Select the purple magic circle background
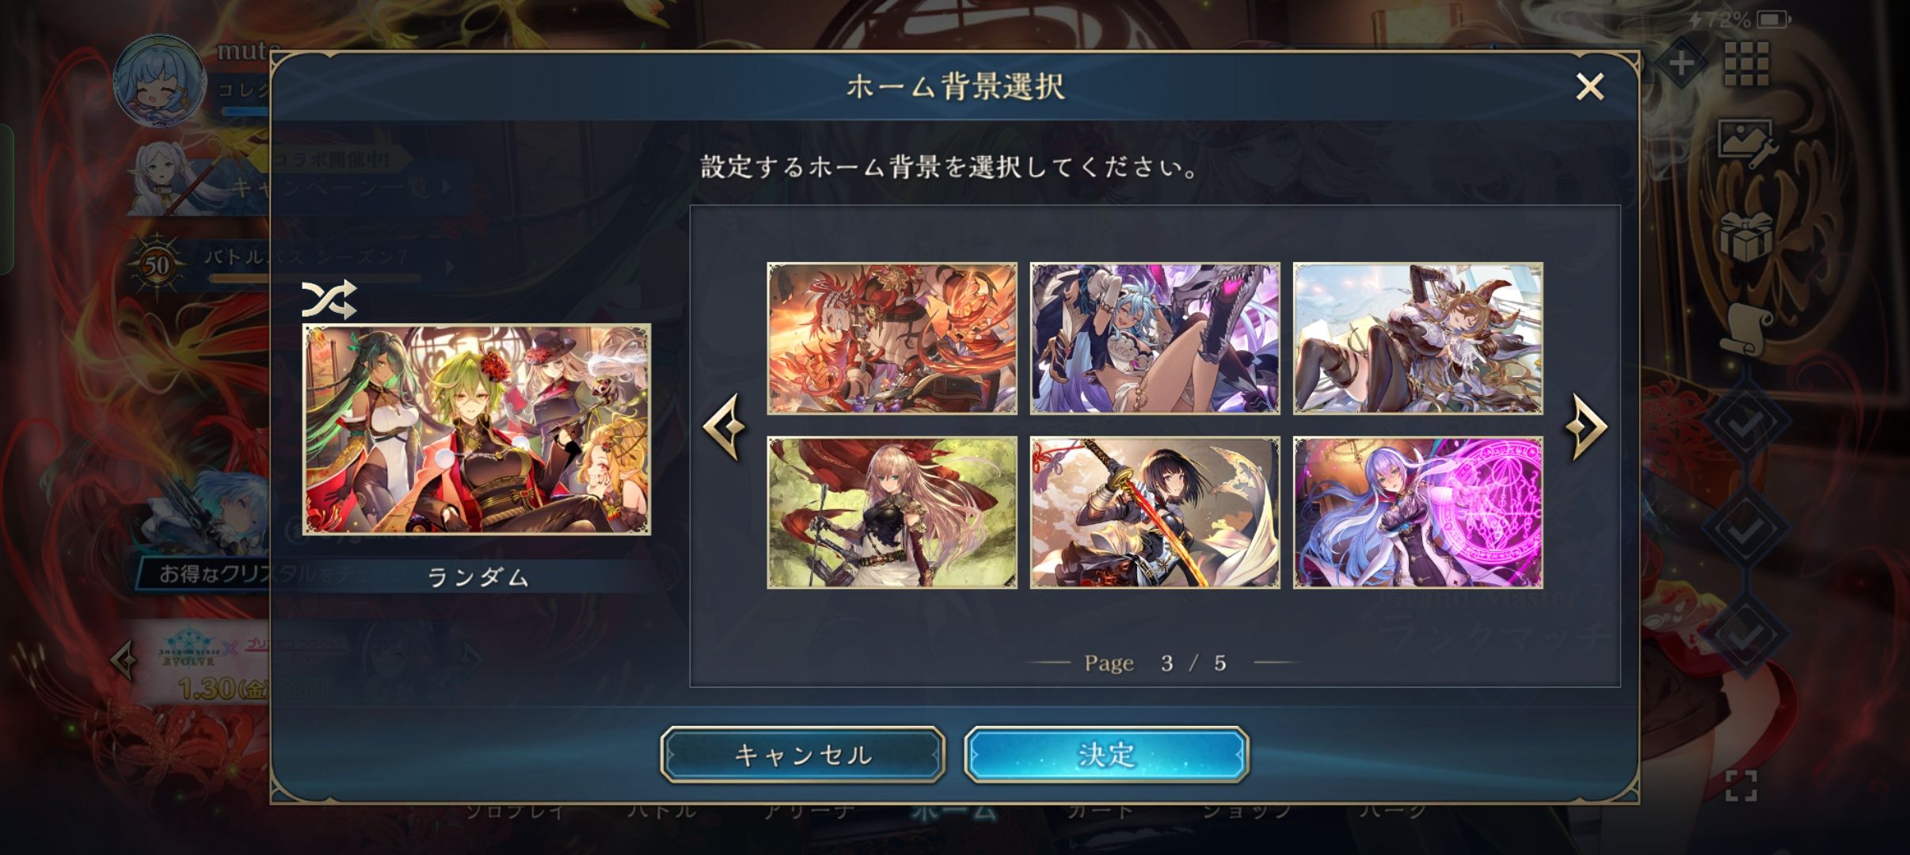The width and height of the screenshot is (1910, 855). coord(1418,513)
